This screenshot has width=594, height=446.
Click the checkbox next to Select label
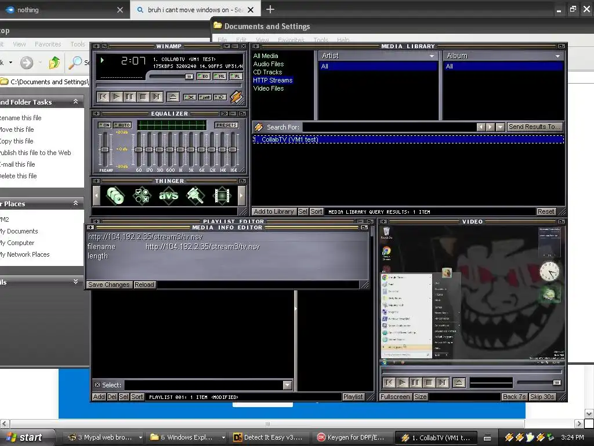pyautogui.click(x=97, y=385)
